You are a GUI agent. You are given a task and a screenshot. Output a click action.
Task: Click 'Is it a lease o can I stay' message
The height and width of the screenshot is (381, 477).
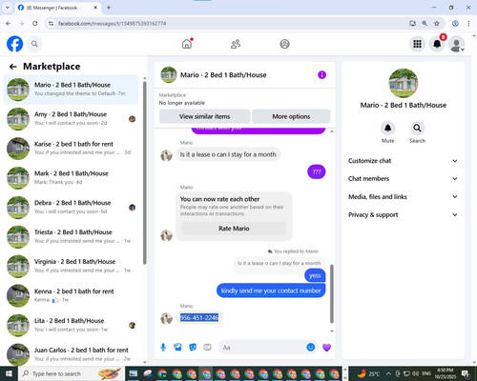click(228, 154)
